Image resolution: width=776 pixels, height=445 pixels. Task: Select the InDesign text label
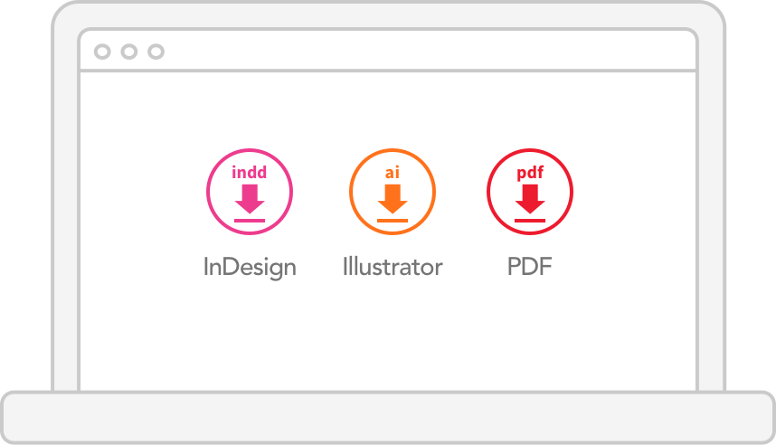click(250, 268)
